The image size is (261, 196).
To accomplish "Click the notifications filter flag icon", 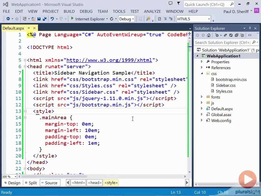I will [x=179, y=3].
